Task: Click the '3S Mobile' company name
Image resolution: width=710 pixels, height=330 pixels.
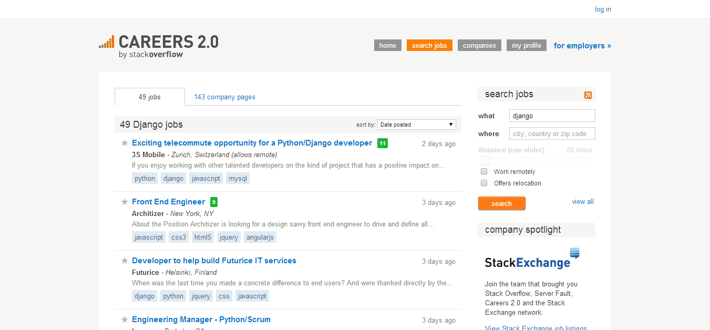Action: [148, 155]
